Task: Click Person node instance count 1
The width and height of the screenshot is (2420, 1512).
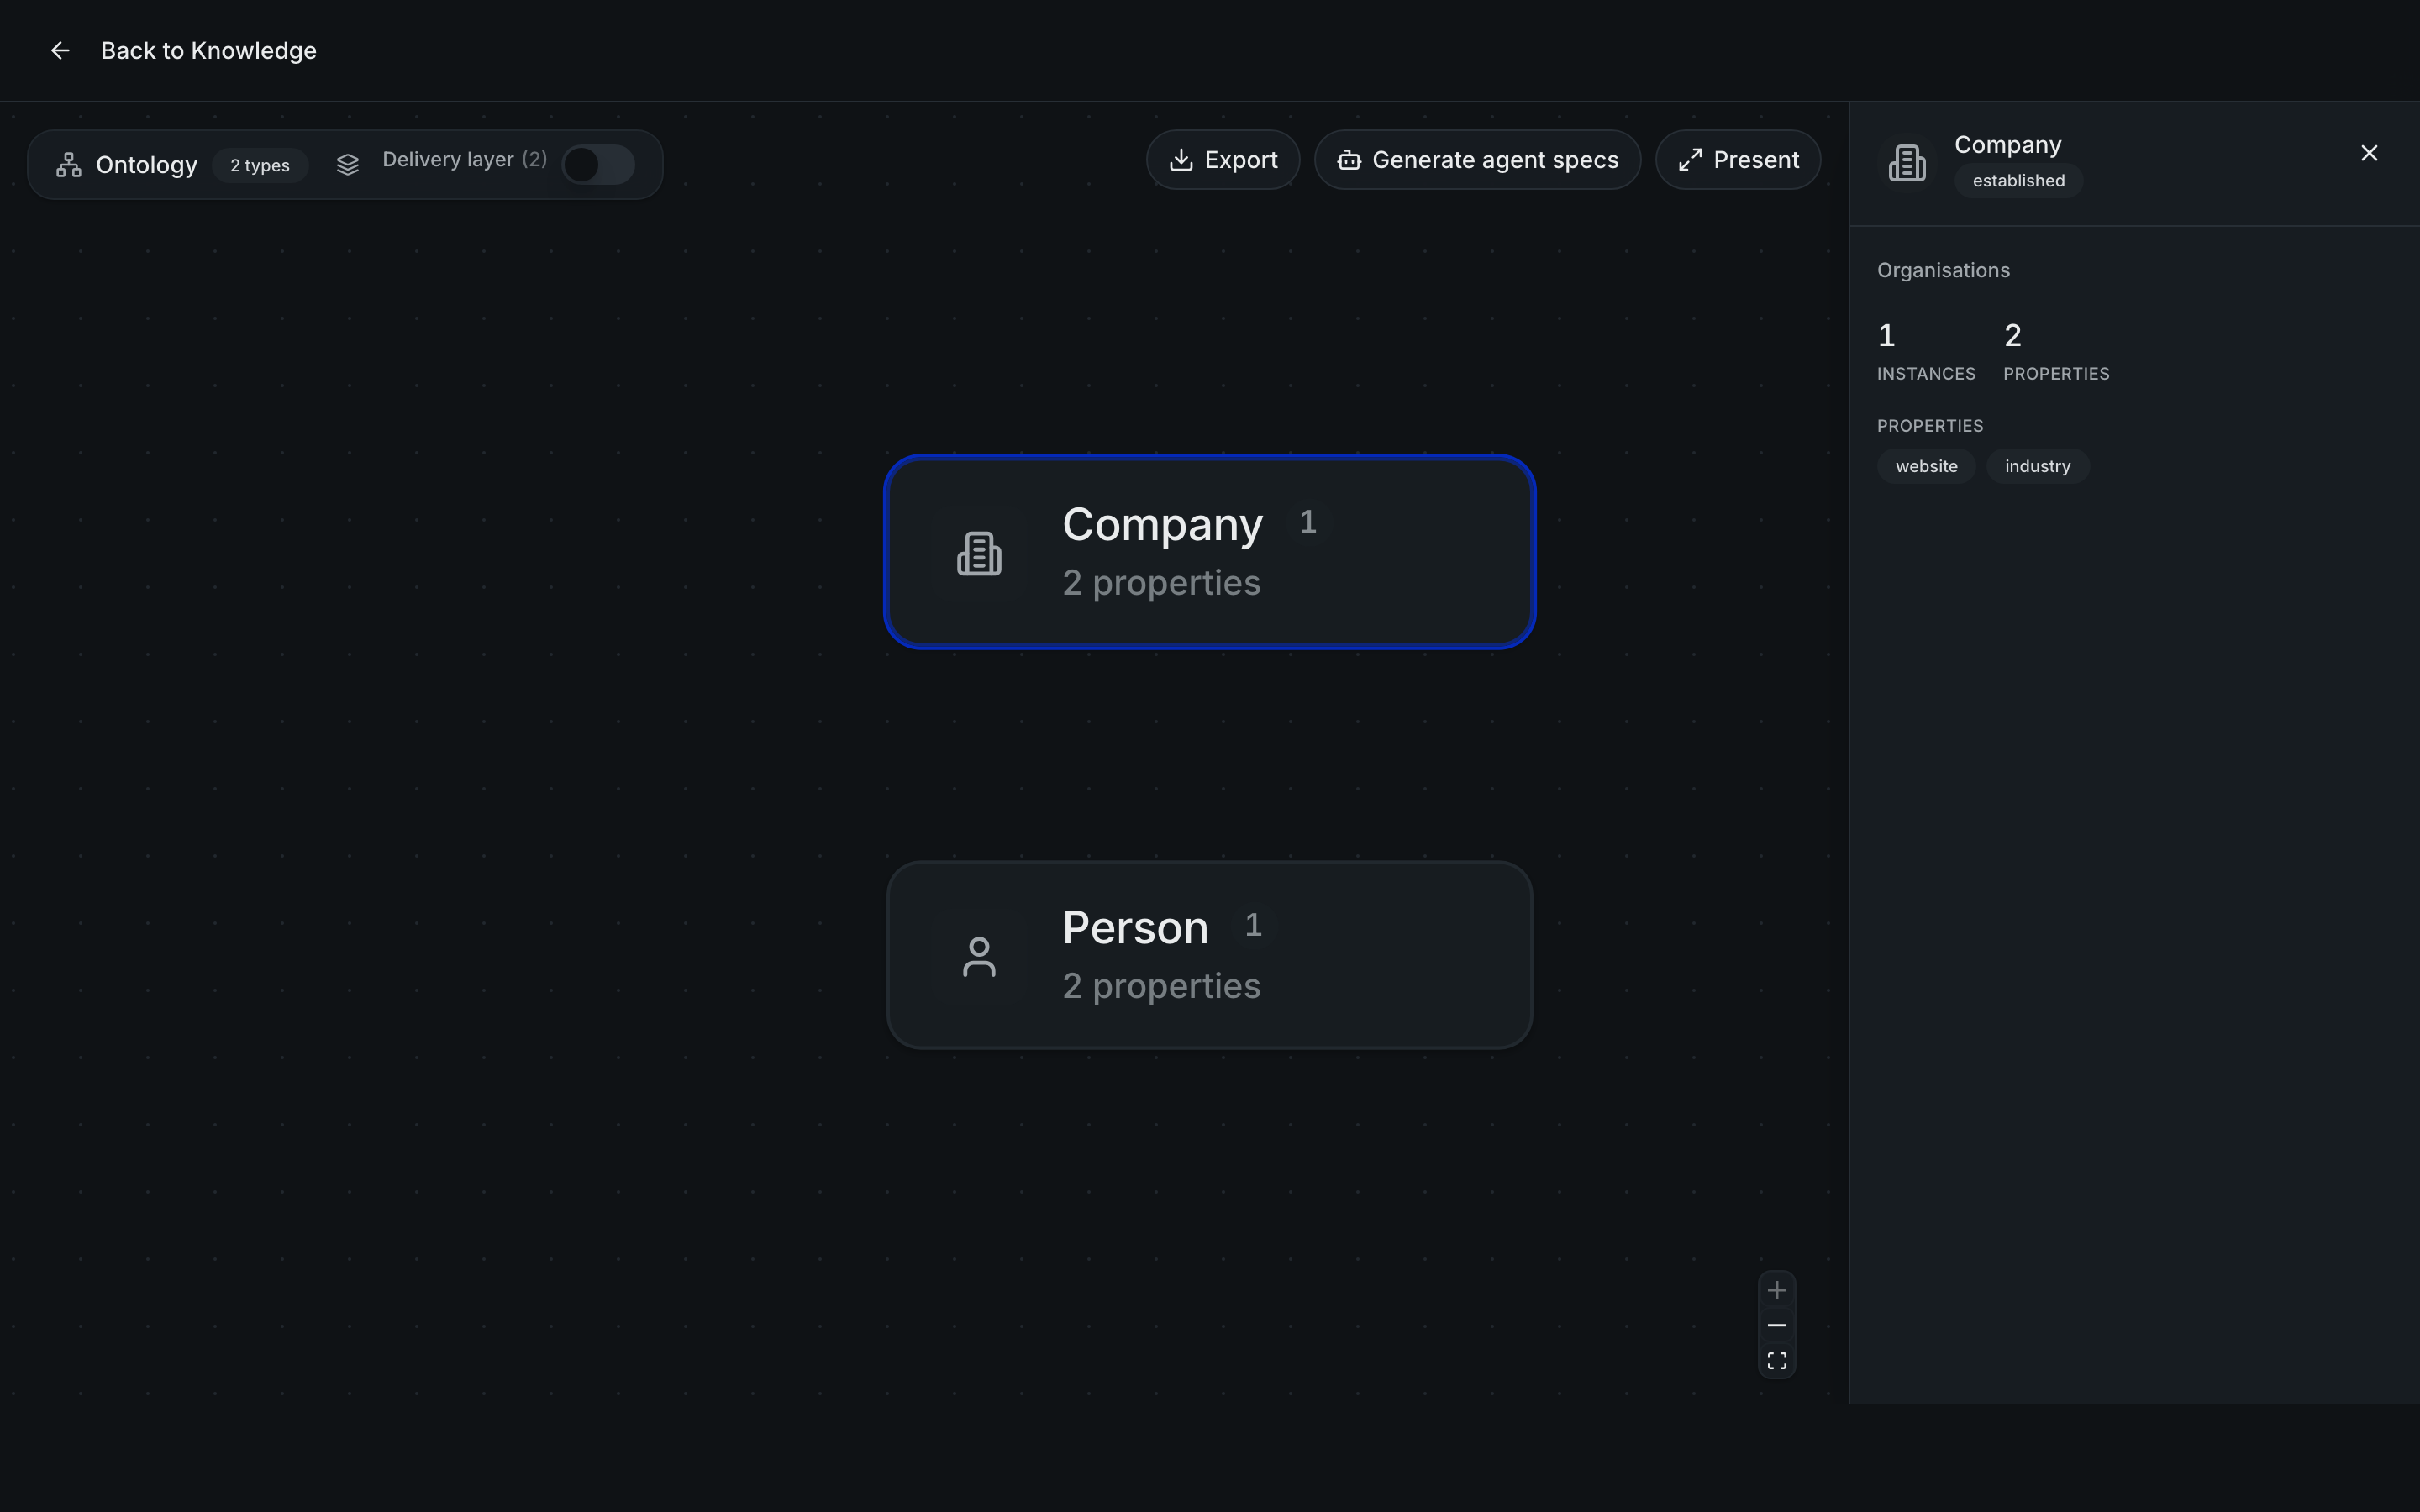Action: point(1253,925)
